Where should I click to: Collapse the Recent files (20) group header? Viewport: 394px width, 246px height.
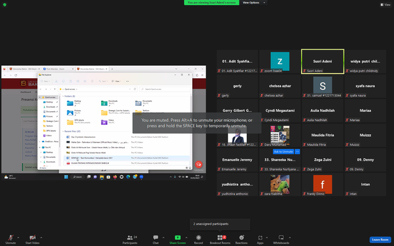coord(63,131)
